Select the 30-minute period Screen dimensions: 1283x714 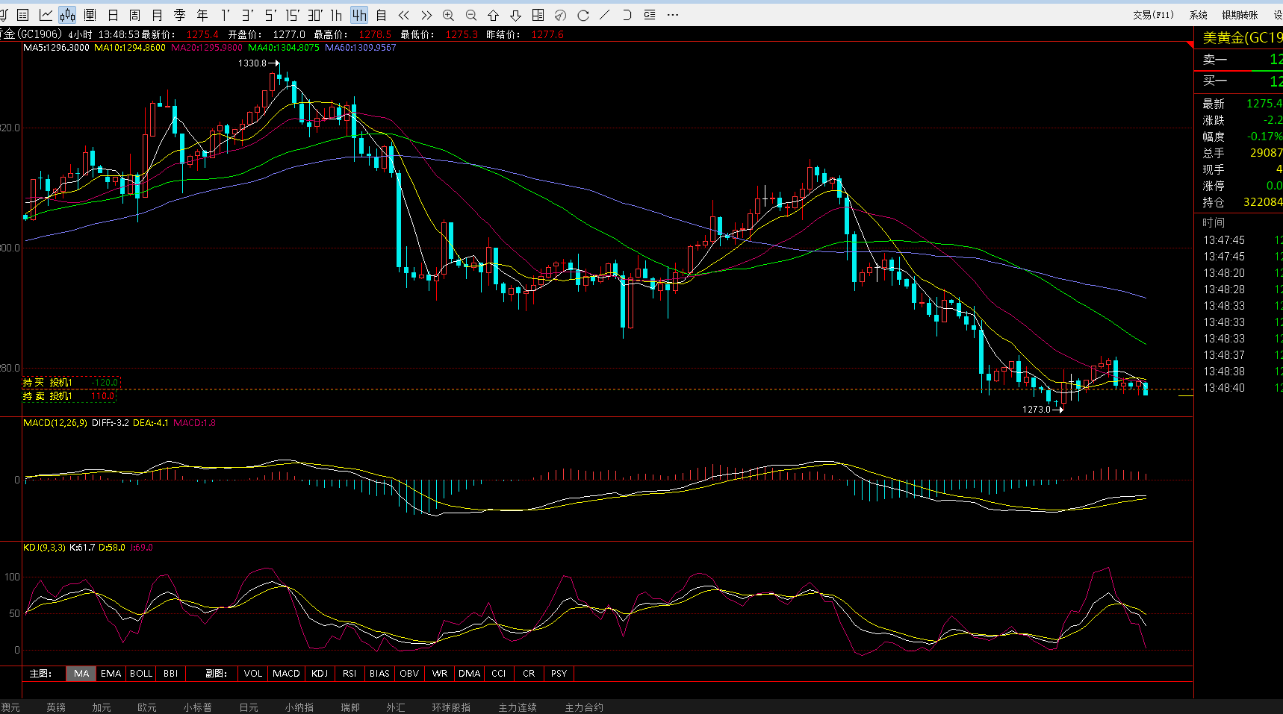tap(315, 15)
